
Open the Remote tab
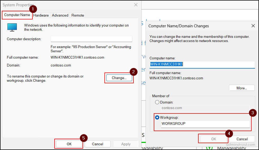point(78,15)
